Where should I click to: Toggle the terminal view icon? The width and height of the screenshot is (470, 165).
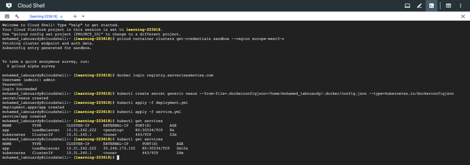pos(432,6)
